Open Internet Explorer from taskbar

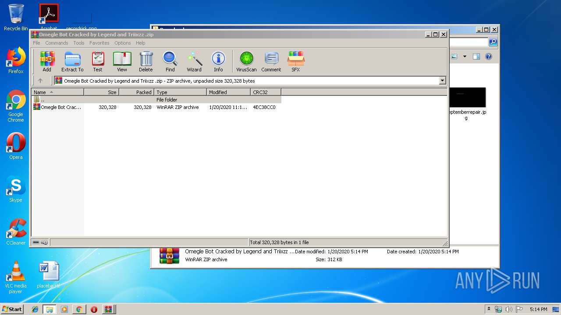click(35, 309)
